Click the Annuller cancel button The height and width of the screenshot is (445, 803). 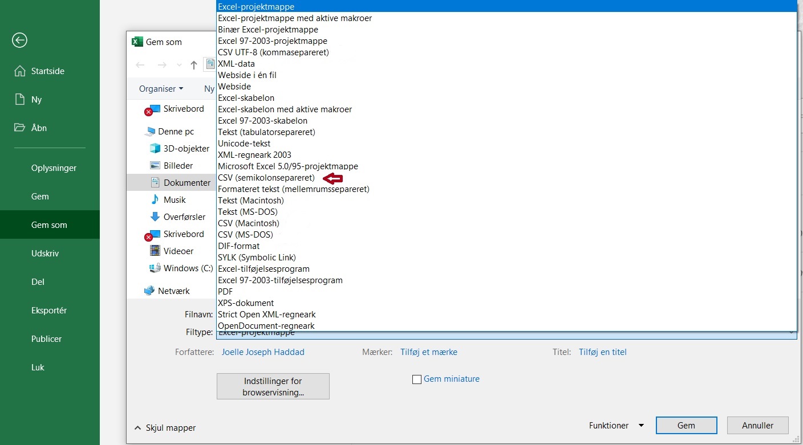[x=758, y=426]
